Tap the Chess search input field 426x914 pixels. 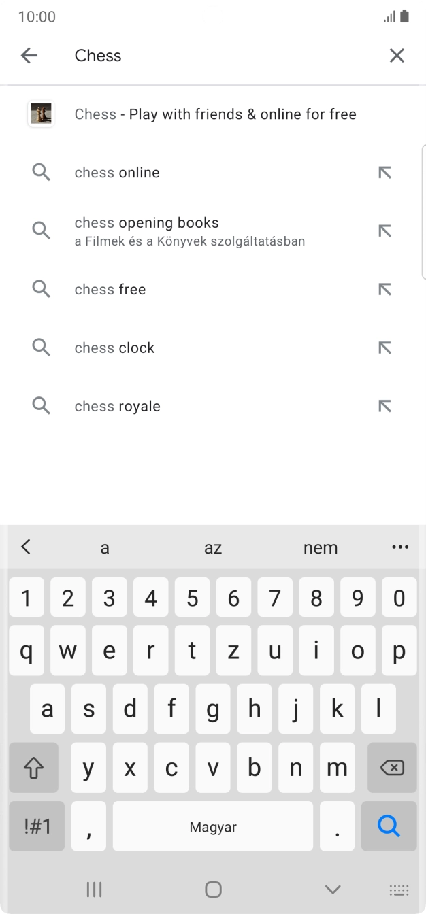coord(218,56)
